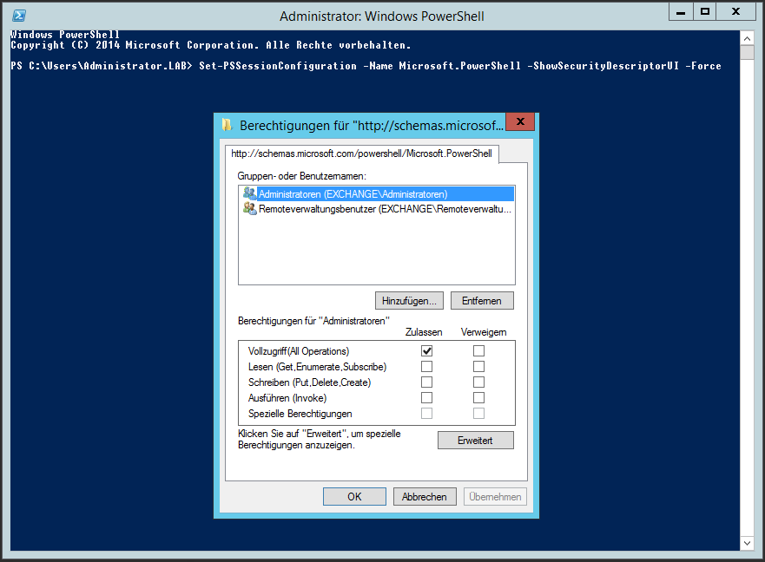Screen dimensions: 765x562
Task: Check Zulassen for Ausführen (Invoke)
Action: click(x=427, y=398)
